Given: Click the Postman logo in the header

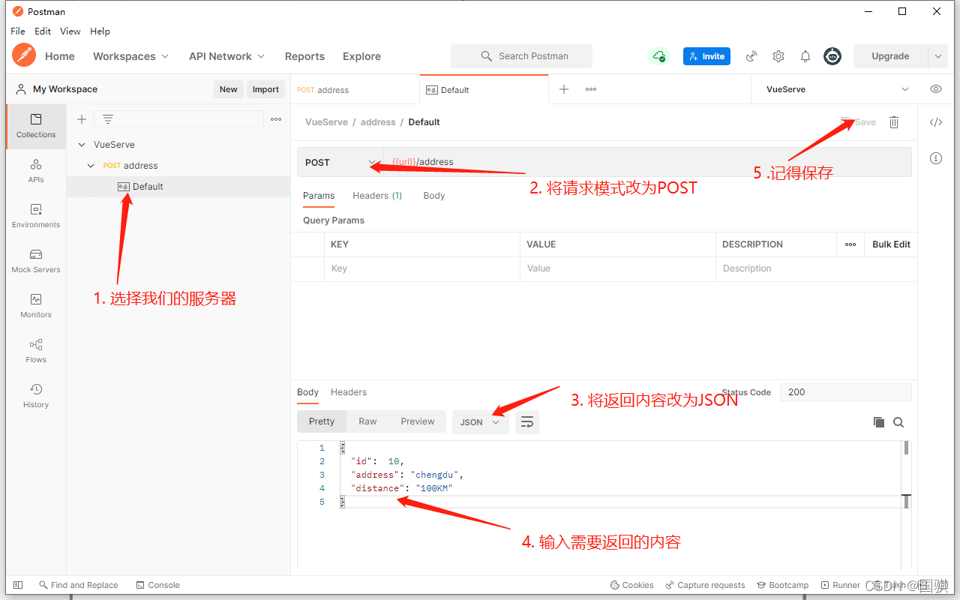Looking at the screenshot, I should click(x=24, y=55).
